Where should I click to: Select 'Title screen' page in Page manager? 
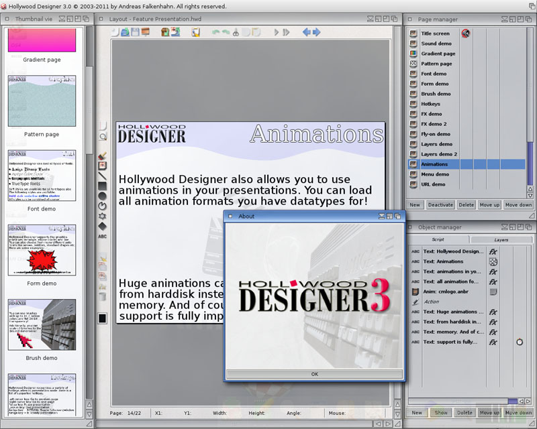tap(467, 34)
